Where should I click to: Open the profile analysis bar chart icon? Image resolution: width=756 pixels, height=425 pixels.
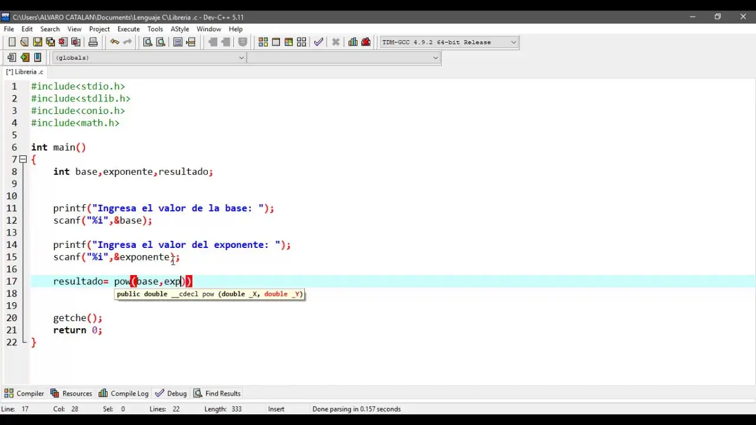pyautogui.click(x=353, y=42)
